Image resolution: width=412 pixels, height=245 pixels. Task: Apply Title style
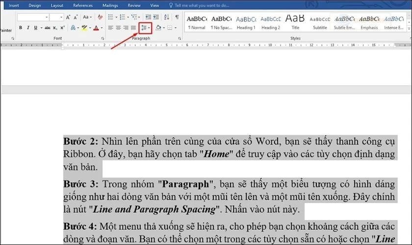[x=295, y=23]
